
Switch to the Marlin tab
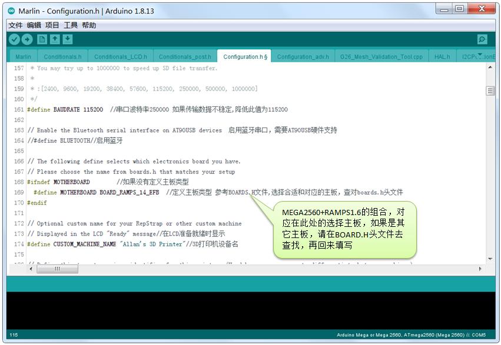click(x=22, y=56)
